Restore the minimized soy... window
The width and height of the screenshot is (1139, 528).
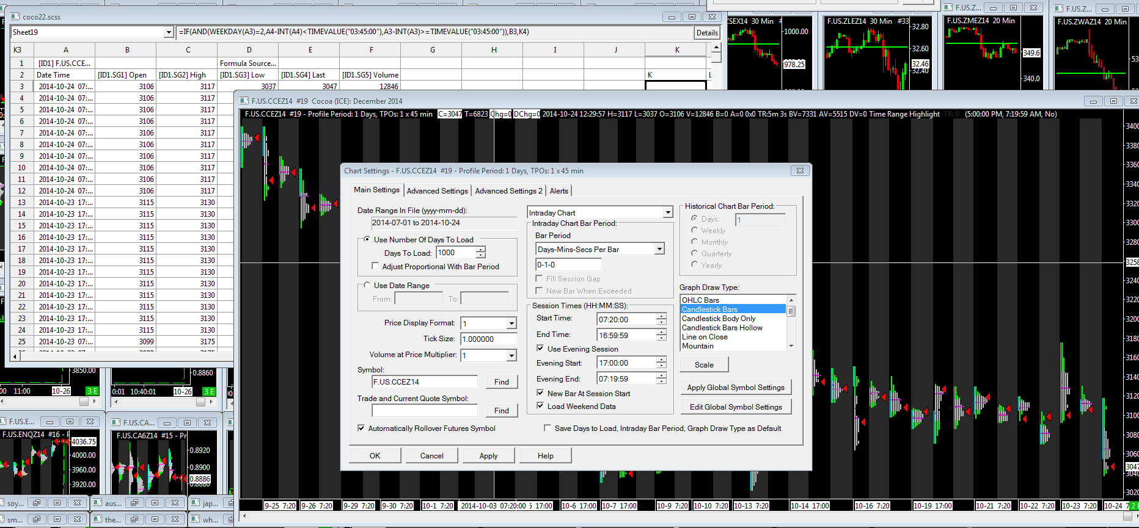(x=37, y=503)
